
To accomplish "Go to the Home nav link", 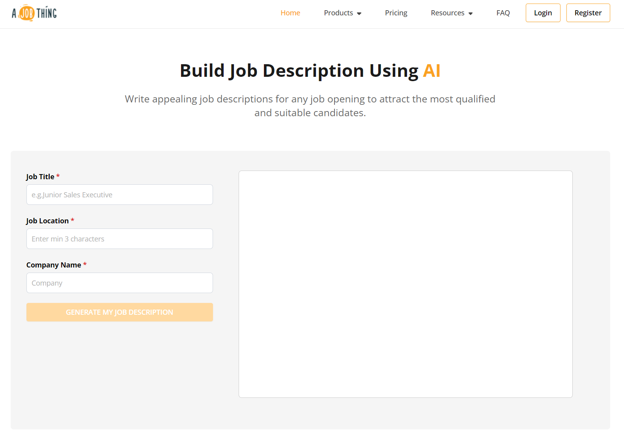I will click(290, 13).
